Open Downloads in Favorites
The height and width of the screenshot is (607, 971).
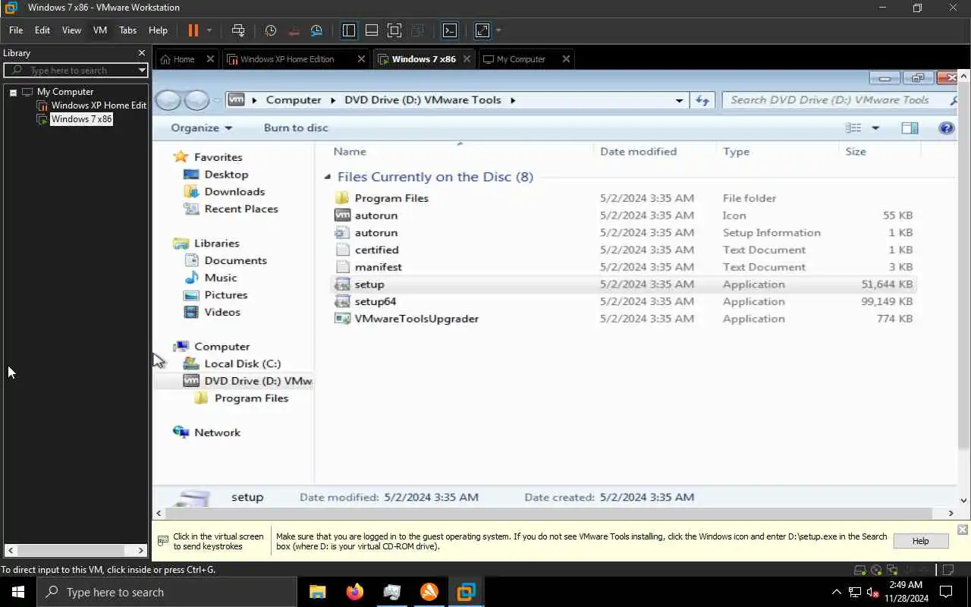point(234,192)
